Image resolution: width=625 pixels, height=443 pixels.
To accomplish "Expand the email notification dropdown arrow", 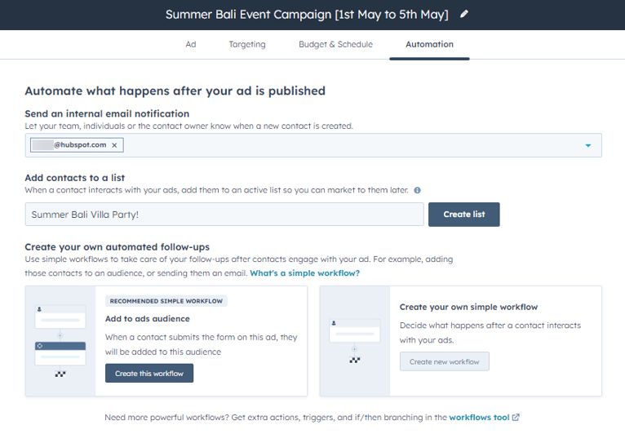I will click(587, 146).
